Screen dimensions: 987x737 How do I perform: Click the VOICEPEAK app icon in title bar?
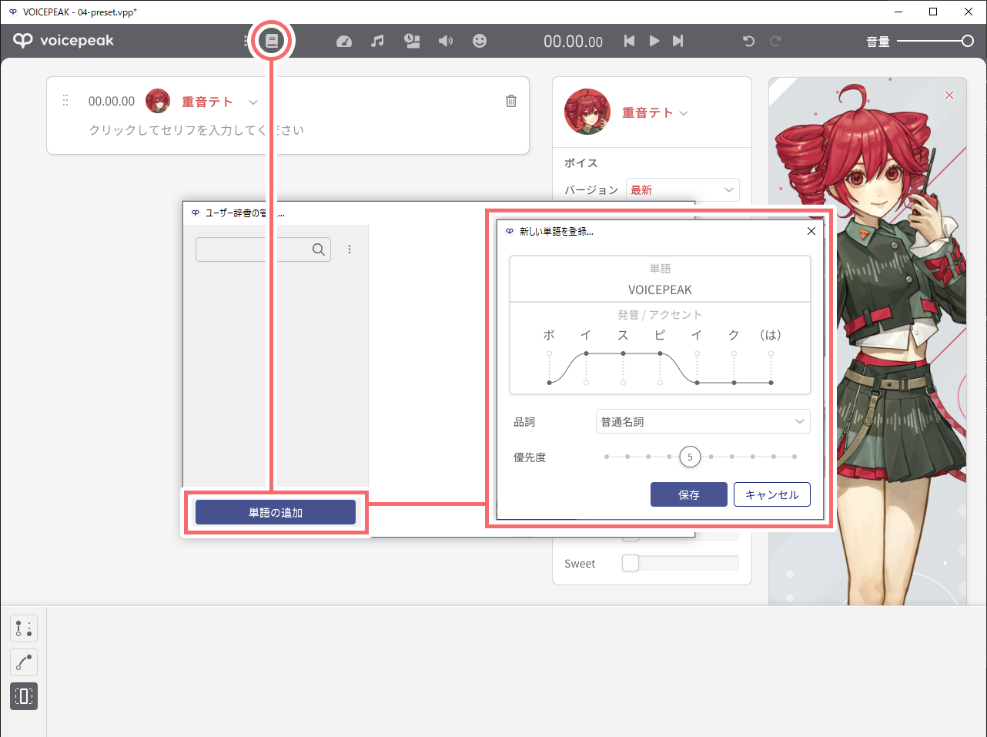[12, 12]
